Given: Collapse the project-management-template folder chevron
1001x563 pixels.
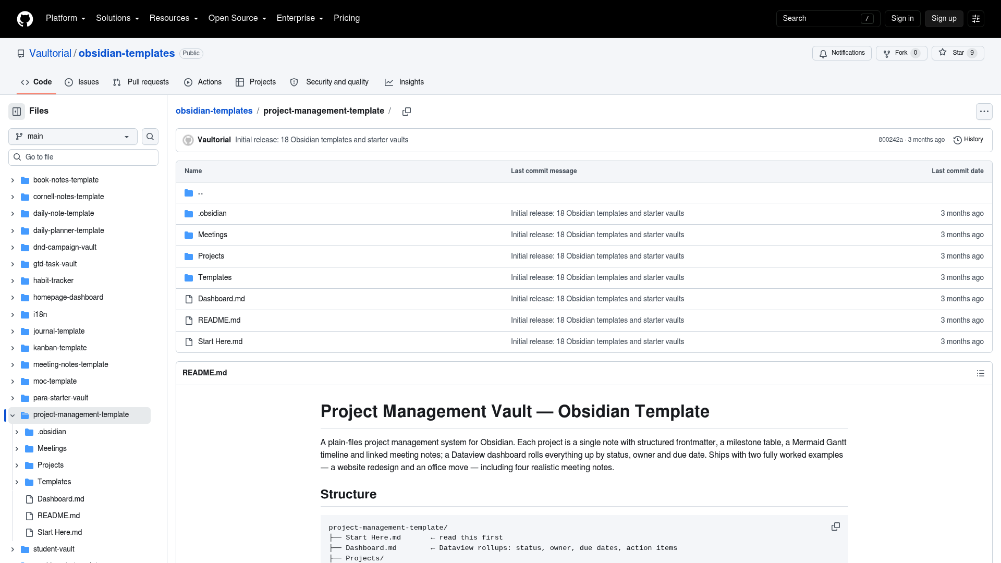Looking at the screenshot, I should tap(13, 415).
